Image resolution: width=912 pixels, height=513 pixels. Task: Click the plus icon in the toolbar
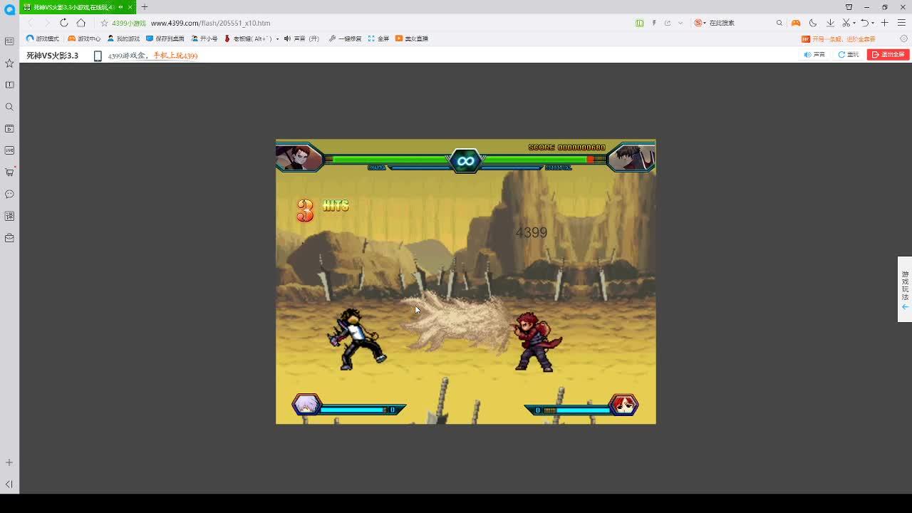click(x=885, y=23)
